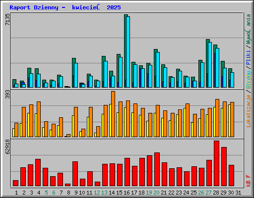Click the blue Pliki legend text

point(249,58)
